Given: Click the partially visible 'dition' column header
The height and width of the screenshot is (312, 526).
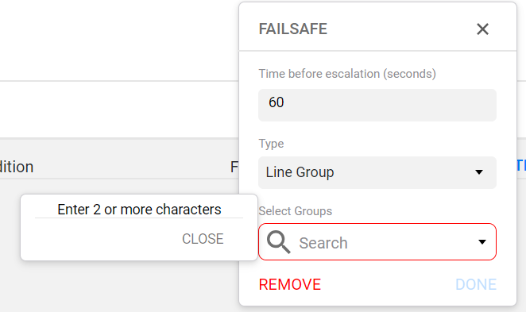Looking at the screenshot, I should 17,167.
